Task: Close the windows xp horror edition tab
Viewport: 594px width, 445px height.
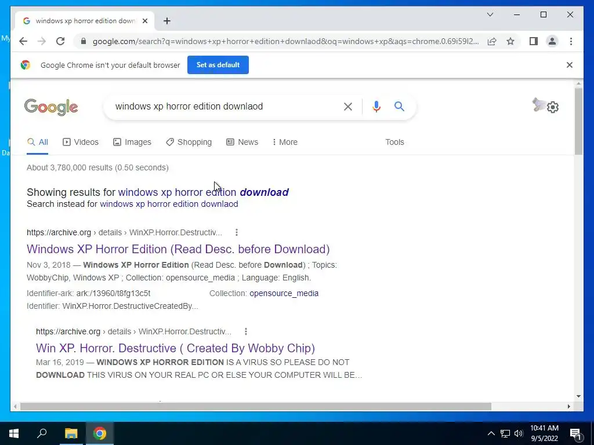Action: [144, 21]
